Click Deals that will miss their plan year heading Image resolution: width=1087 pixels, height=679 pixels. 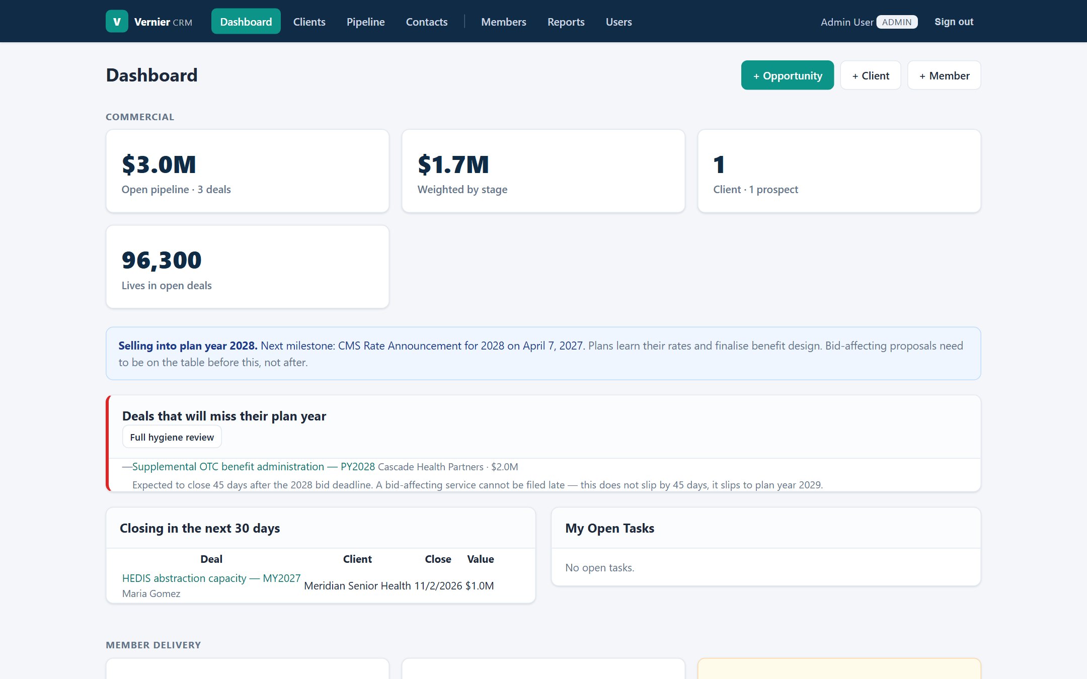tap(224, 416)
